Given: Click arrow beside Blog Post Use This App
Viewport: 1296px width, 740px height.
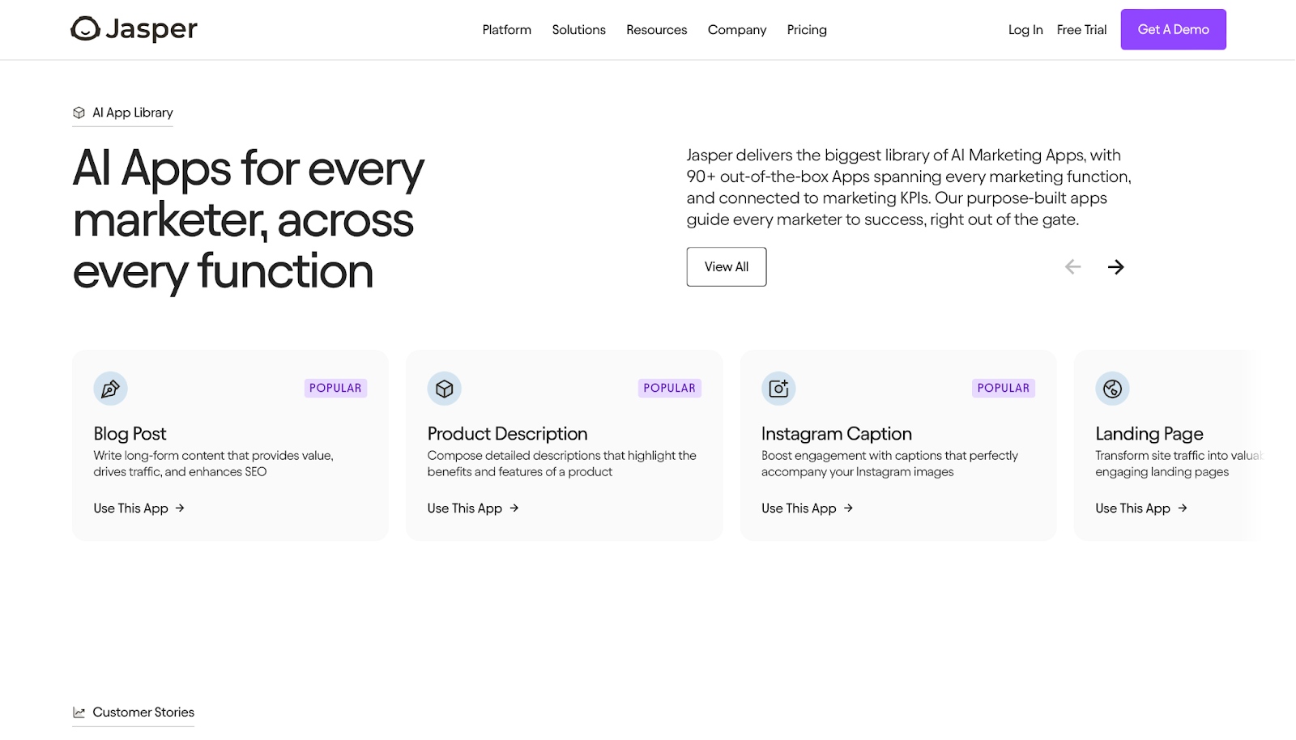Looking at the screenshot, I should pyautogui.click(x=180, y=508).
